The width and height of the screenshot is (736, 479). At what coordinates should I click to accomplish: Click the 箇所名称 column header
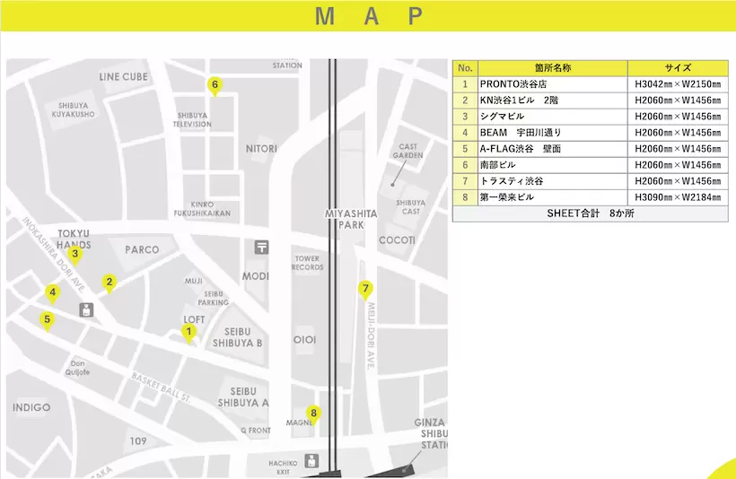click(552, 68)
